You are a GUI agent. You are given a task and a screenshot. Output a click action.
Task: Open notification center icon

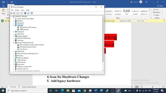pos(162,91)
